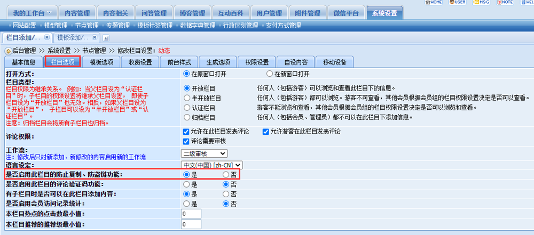Screen dimensions: 534x235
Task: Open the 内容相关 main menu
Action: (116, 13)
